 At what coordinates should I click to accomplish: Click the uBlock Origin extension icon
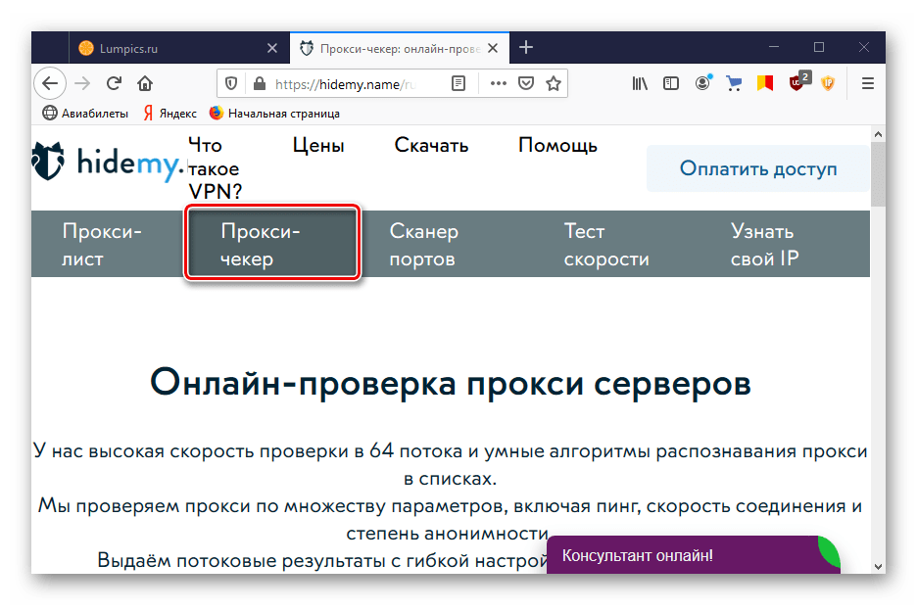coord(797,84)
